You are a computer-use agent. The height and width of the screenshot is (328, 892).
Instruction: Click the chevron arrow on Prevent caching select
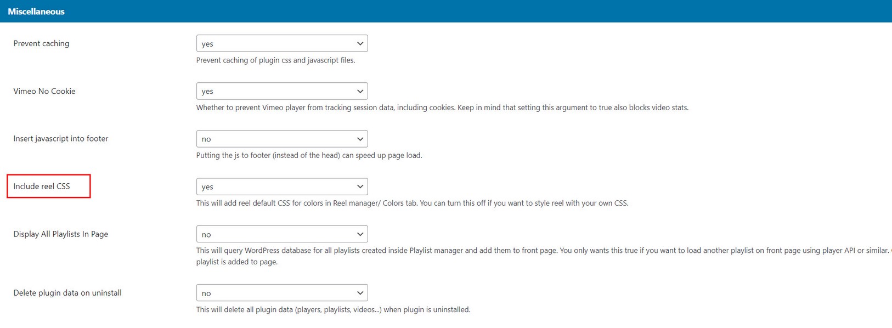[x=360, y=43]
